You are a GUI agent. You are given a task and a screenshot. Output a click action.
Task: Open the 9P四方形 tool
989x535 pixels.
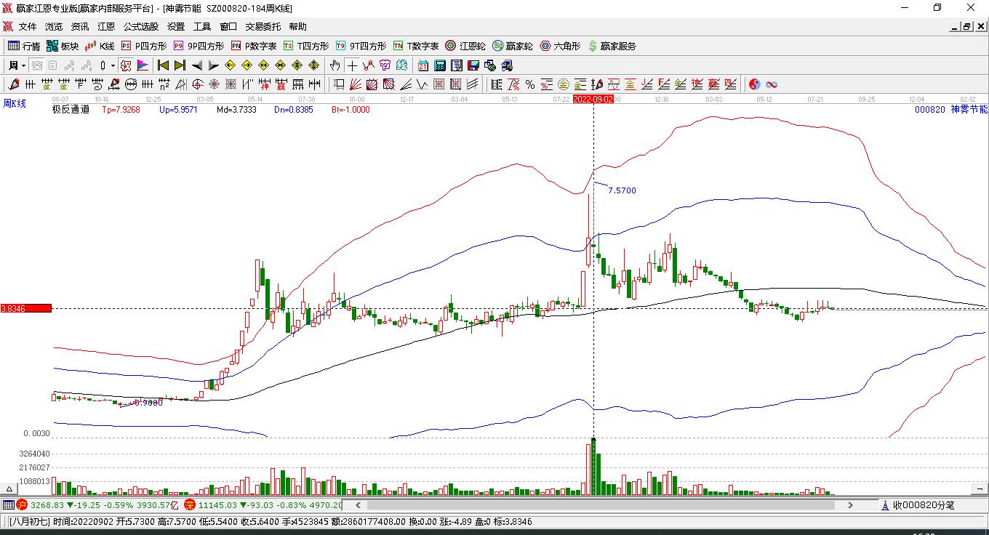(x=199, y=46)
